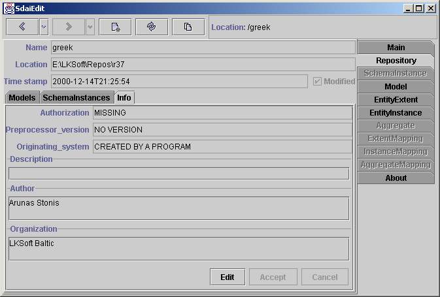Click the Cancel button
The height and width of the screenshot is (297, 440).
point(325,277)
